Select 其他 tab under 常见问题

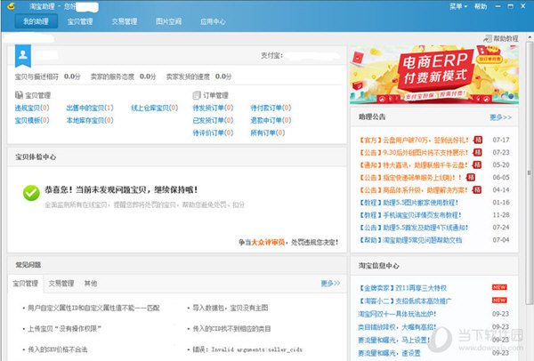click(91, 284)
